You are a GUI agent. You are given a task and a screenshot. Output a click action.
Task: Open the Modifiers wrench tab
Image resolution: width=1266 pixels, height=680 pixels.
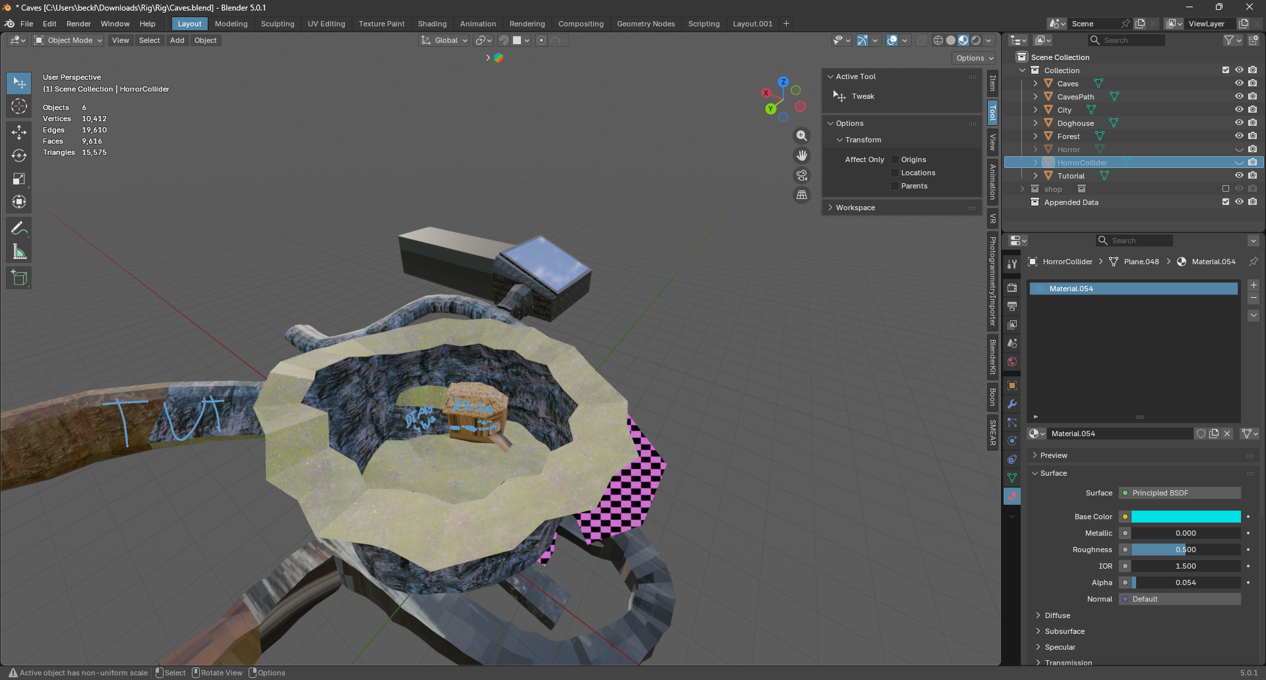click(x=1012, y=404)
